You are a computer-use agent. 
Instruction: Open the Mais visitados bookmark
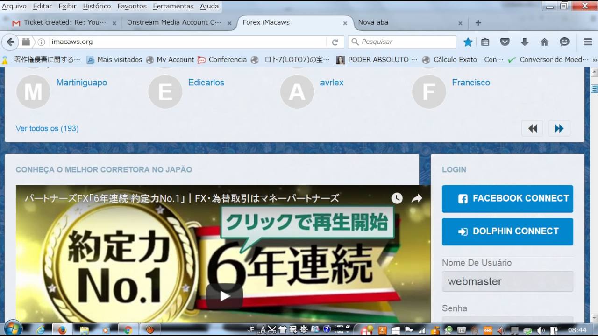pyautogui.click(x=114, y=60)
